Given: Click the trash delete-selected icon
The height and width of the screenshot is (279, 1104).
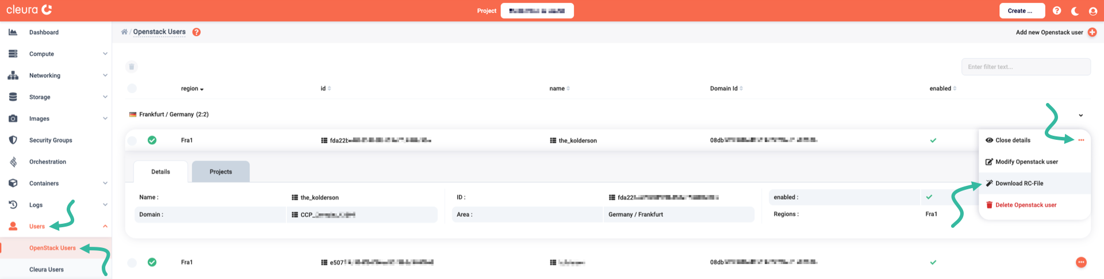Looking at the screenshot, I should [132, 67].
